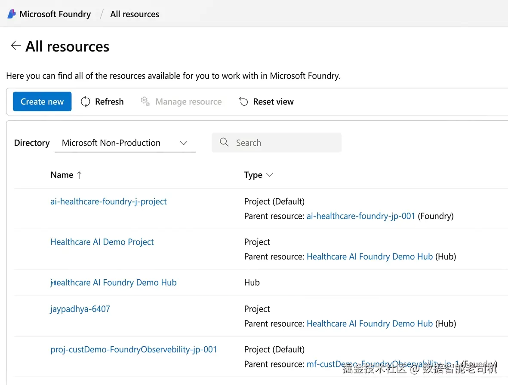508x385 pixels.
Task: Click Hub type text in Demo Hub row
Action: 252,282
